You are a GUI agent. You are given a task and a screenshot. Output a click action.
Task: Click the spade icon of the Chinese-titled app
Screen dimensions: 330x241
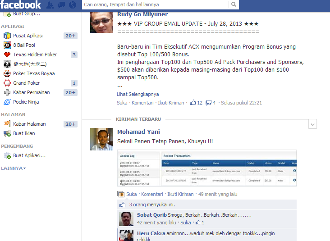7,64
